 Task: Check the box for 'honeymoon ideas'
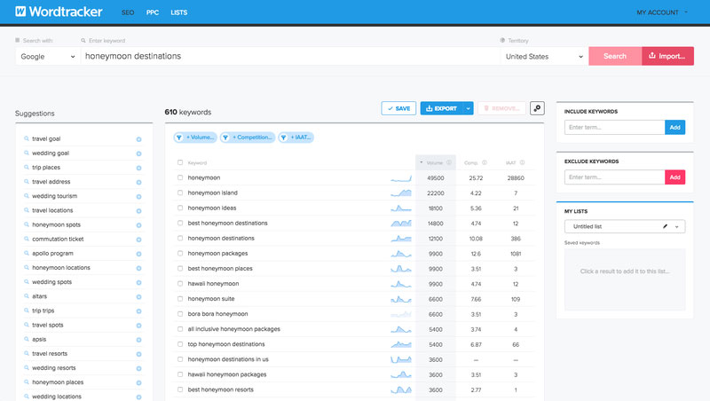click(180, 208)
